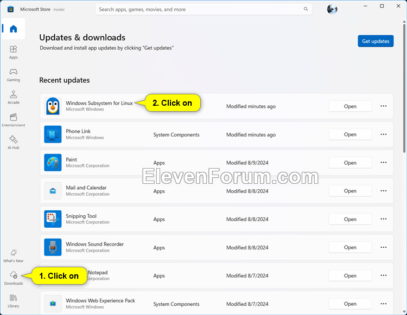Minimize the Microsoft Store window
Viewport: 407px width, 315px height.
pyautogui.click(x=365, y=6)
